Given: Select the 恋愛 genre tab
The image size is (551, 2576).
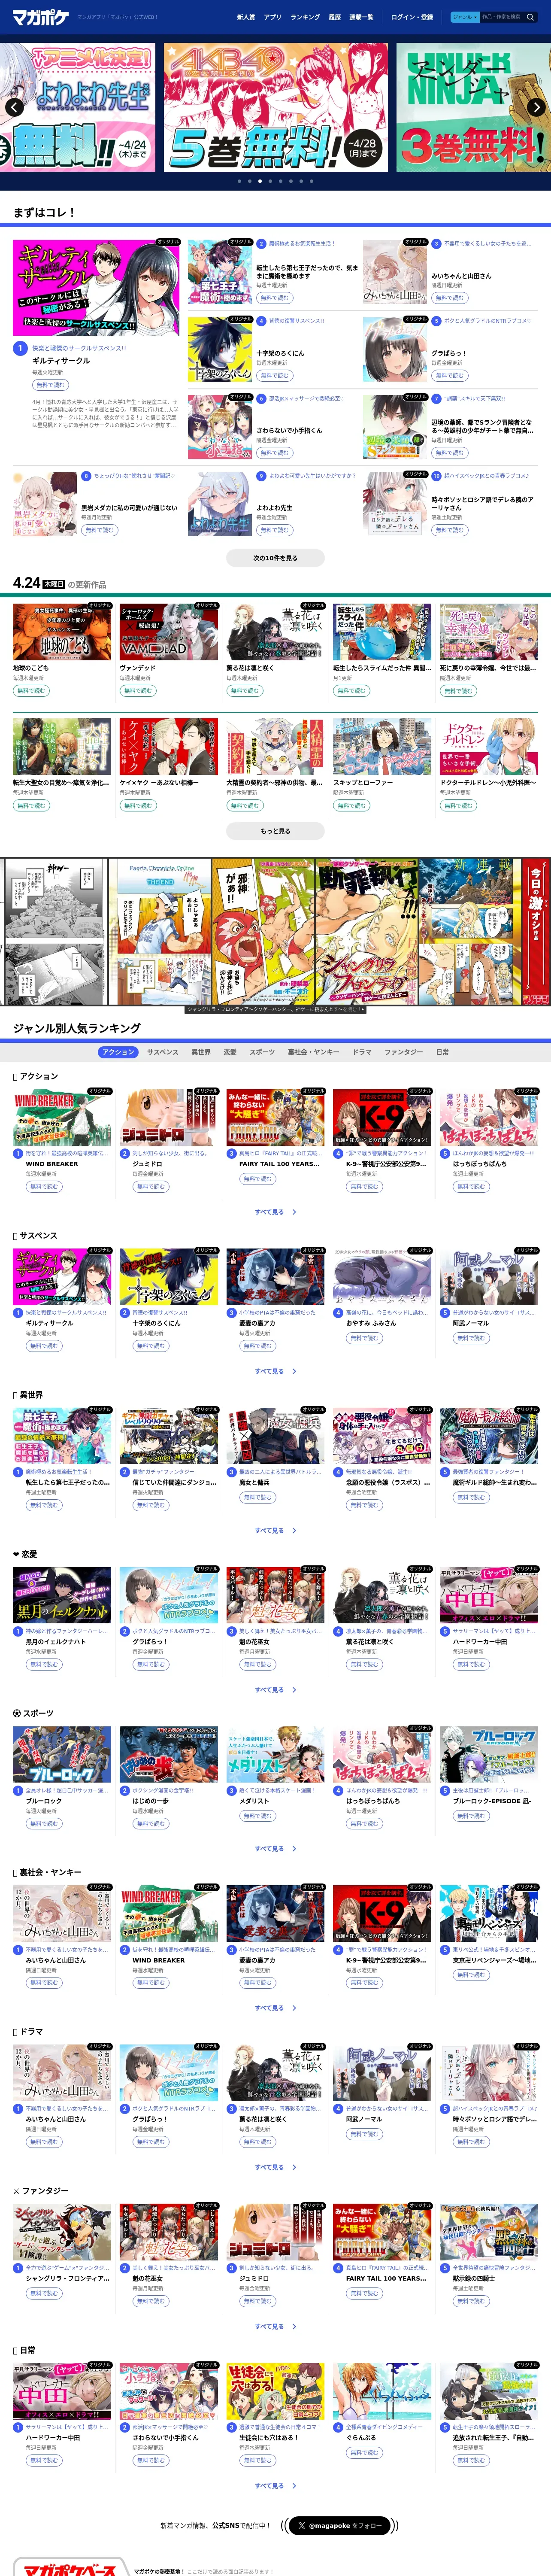Looking at the screenshot, I should click(230, 1052).
